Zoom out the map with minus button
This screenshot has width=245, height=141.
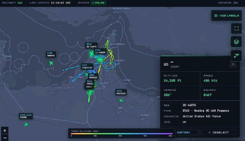click(5, 138)
